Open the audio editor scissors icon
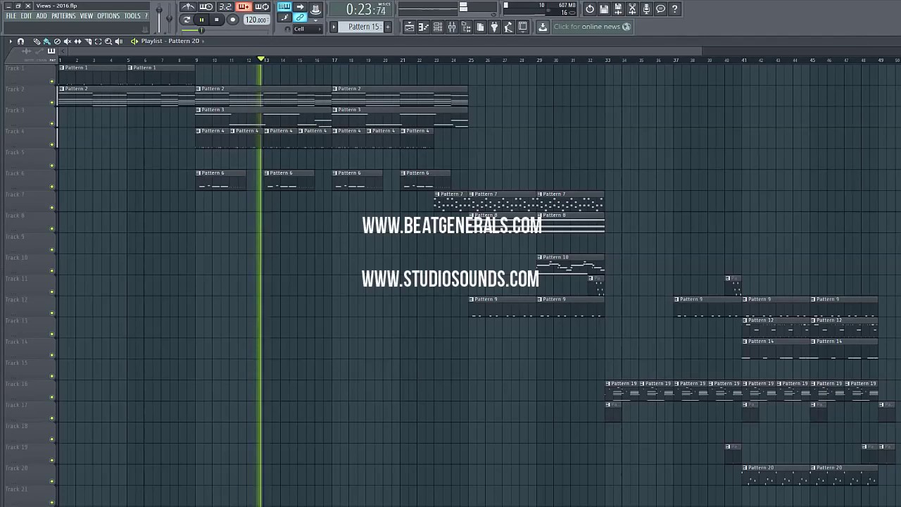 pos(632,9)
